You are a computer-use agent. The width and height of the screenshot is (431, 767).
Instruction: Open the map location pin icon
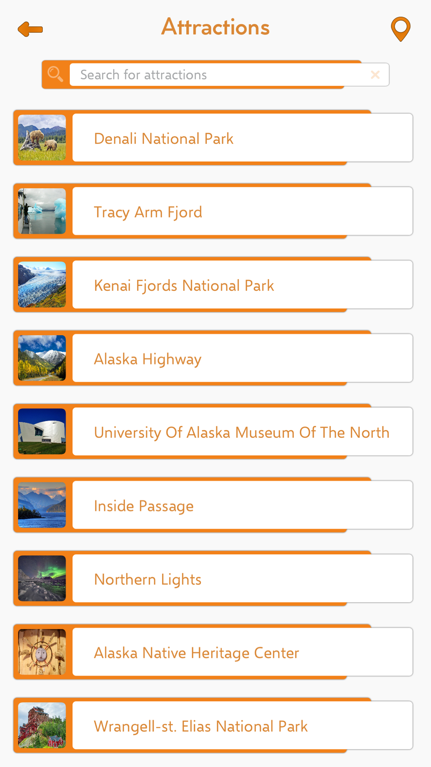tap(400, 29)
